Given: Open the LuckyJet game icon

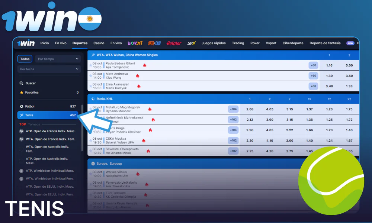Looking at the screenshot, I should 135,43.
